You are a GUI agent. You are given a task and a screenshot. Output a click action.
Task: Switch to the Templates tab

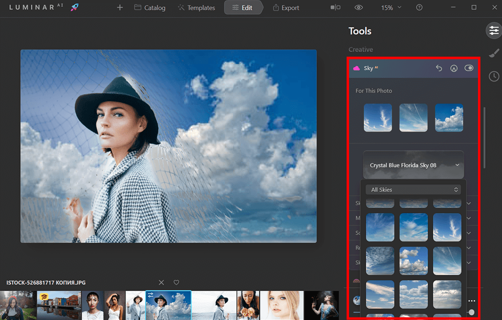click(197, 8)
